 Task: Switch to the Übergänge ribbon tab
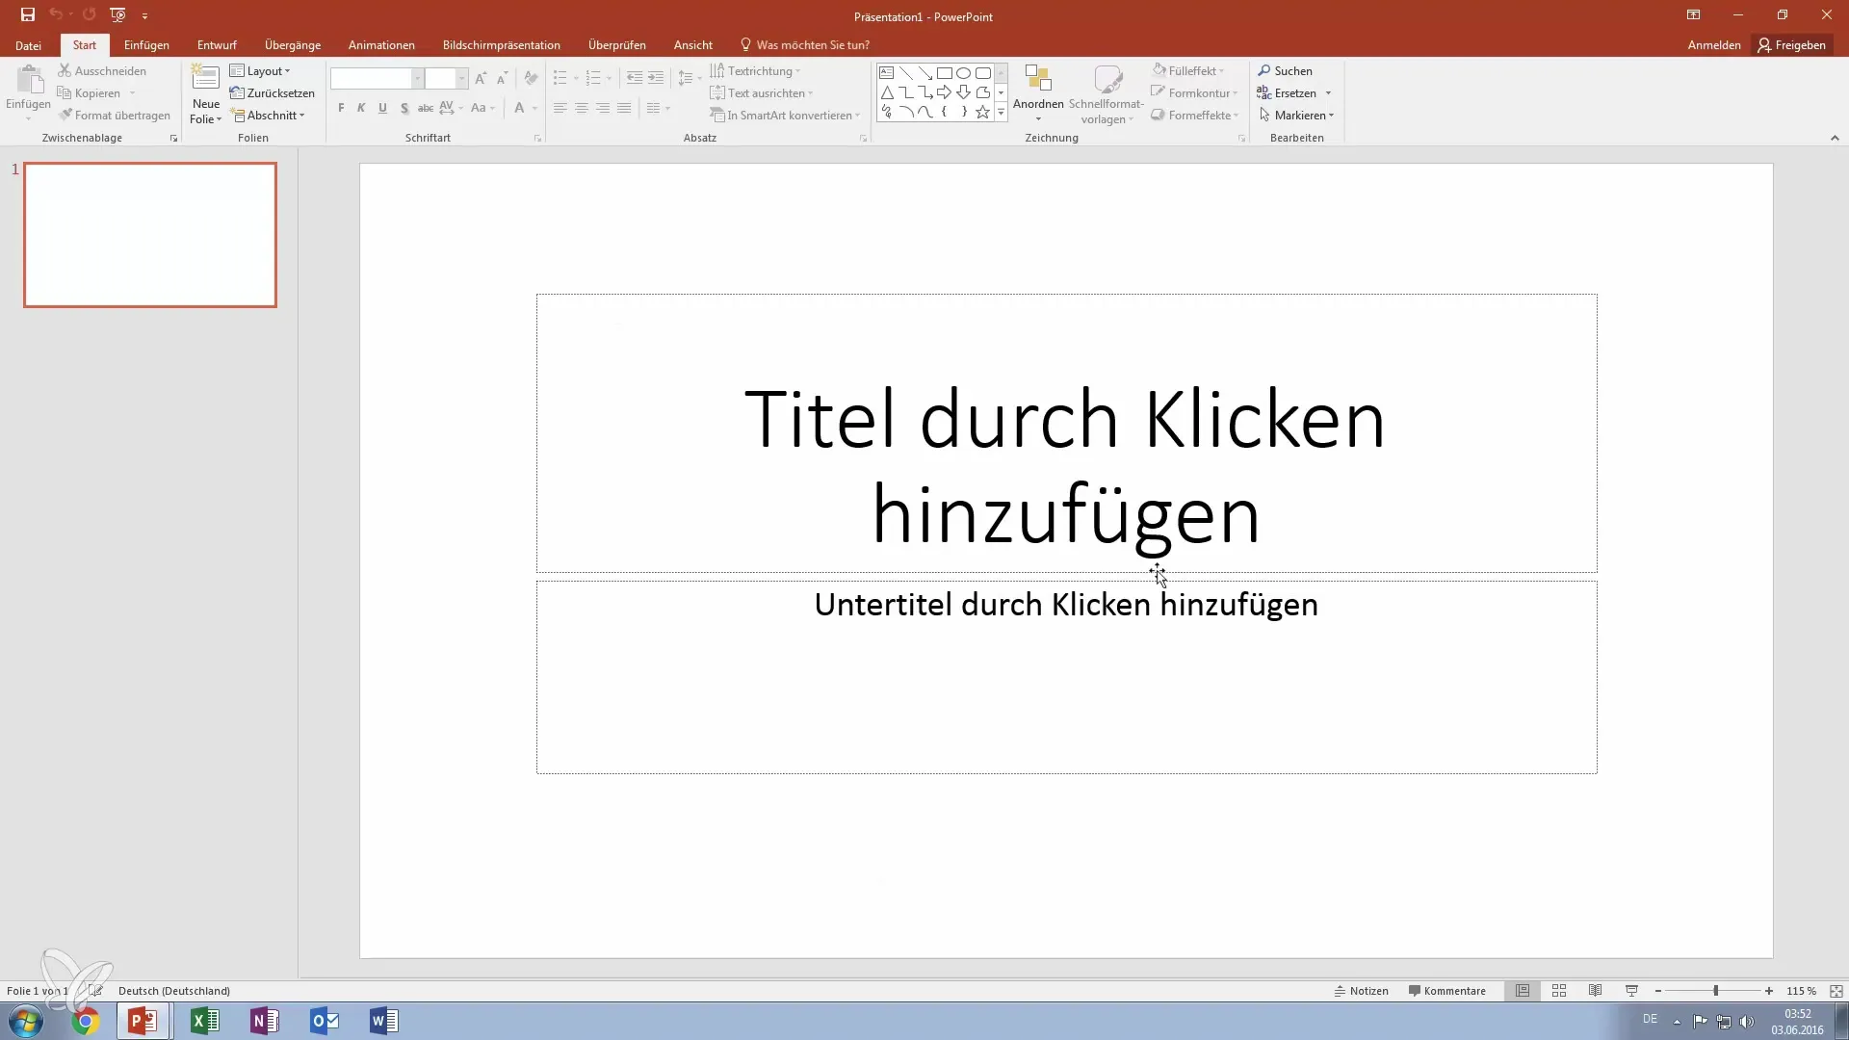click(x=293, y=45)
